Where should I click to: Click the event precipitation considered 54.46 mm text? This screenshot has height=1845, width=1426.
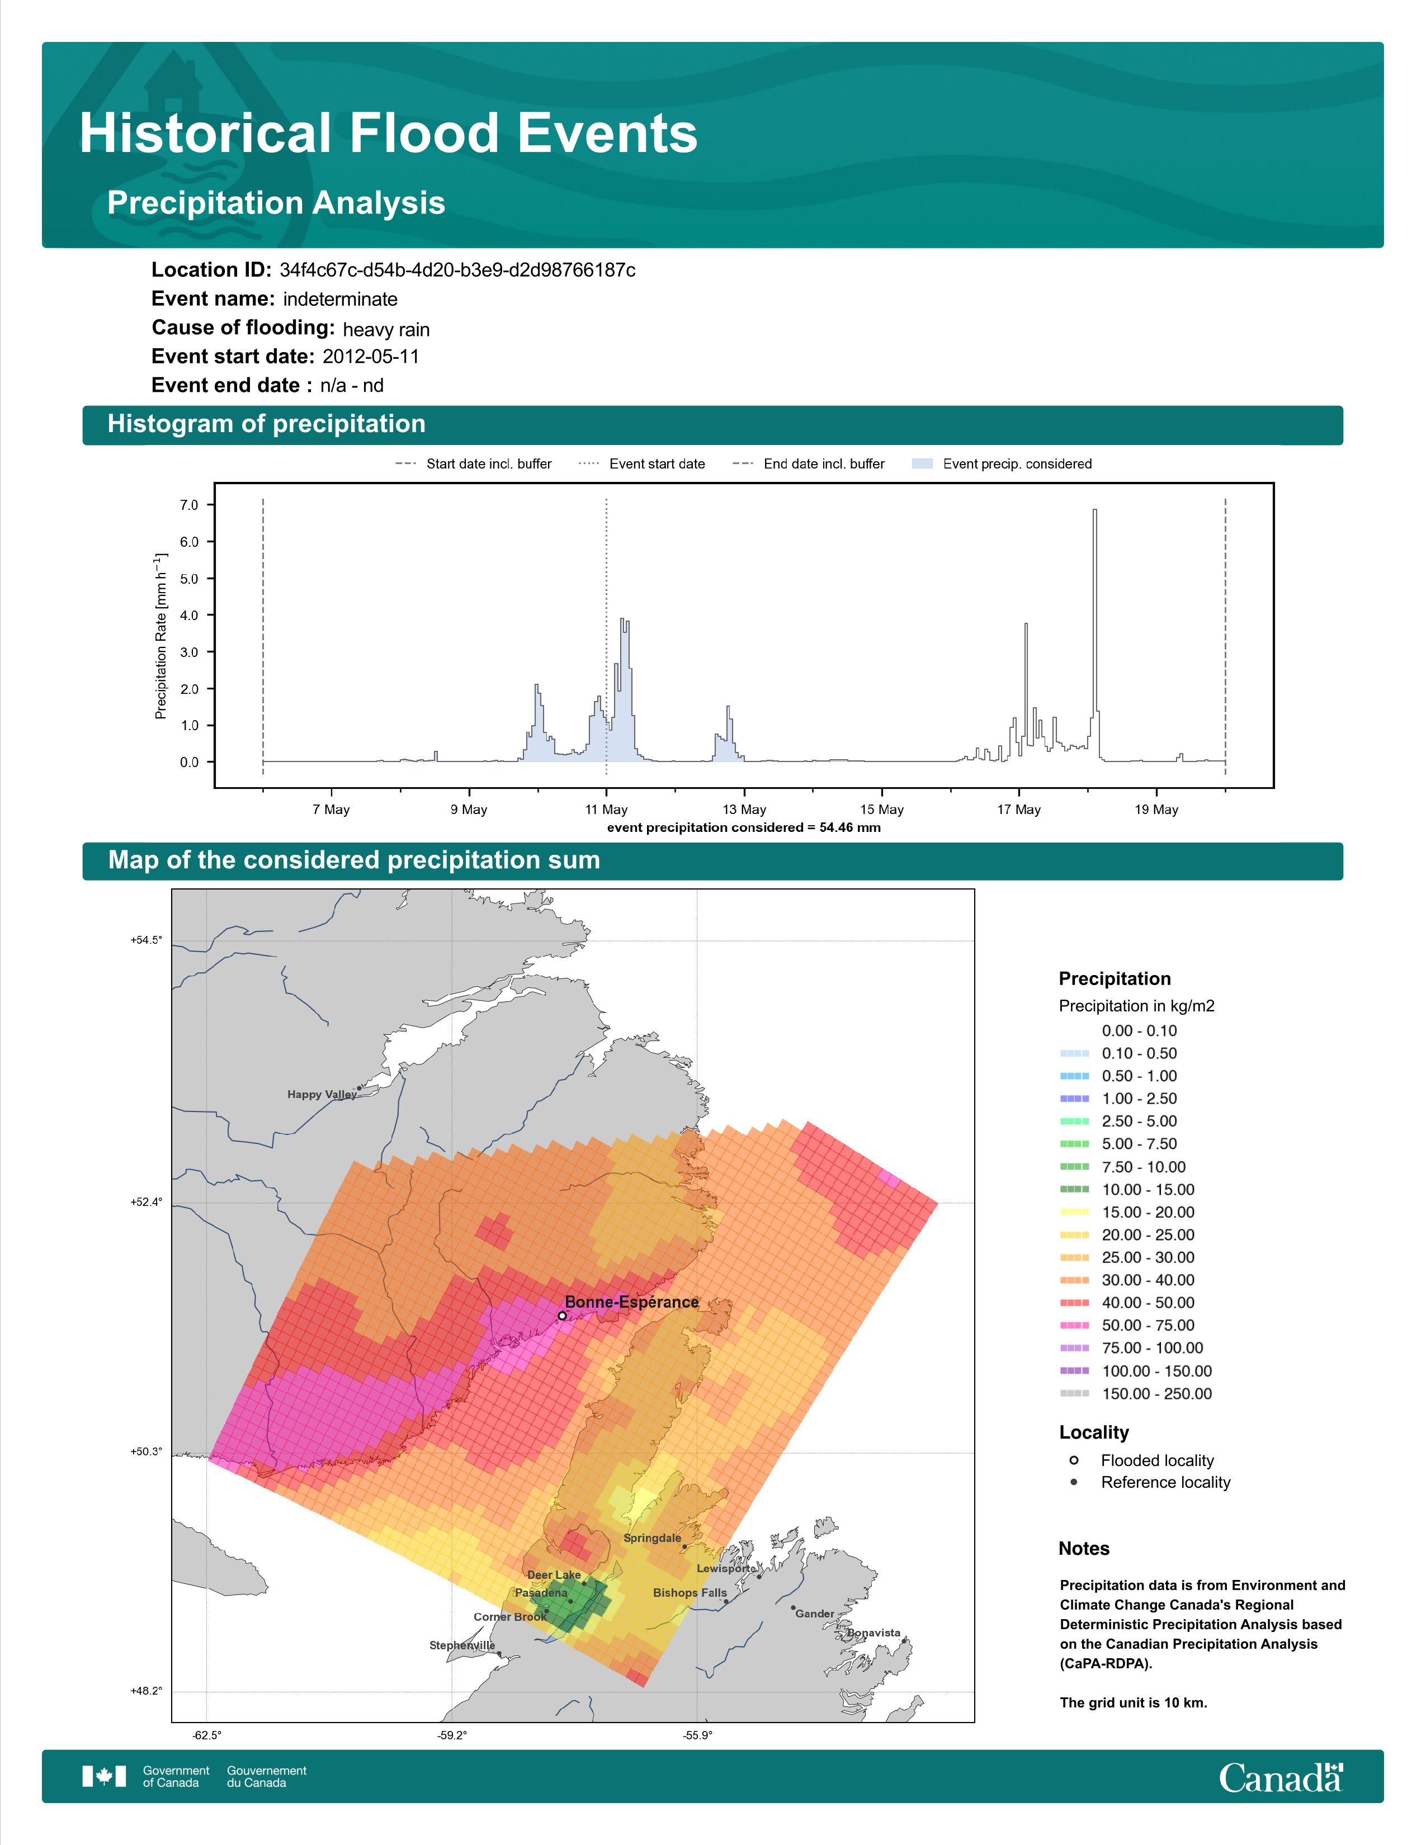point(744,827)
